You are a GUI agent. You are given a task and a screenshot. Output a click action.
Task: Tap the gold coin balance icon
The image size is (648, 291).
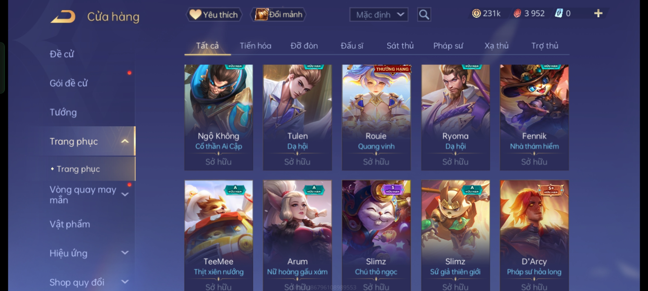coord(476,13)
